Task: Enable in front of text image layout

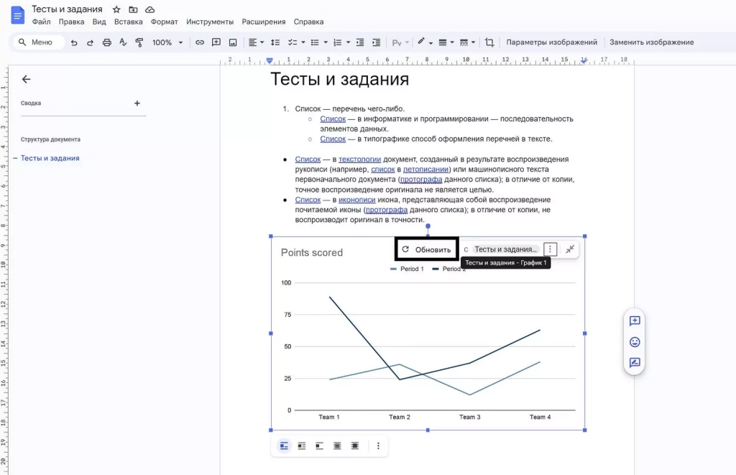Action: 354,446
